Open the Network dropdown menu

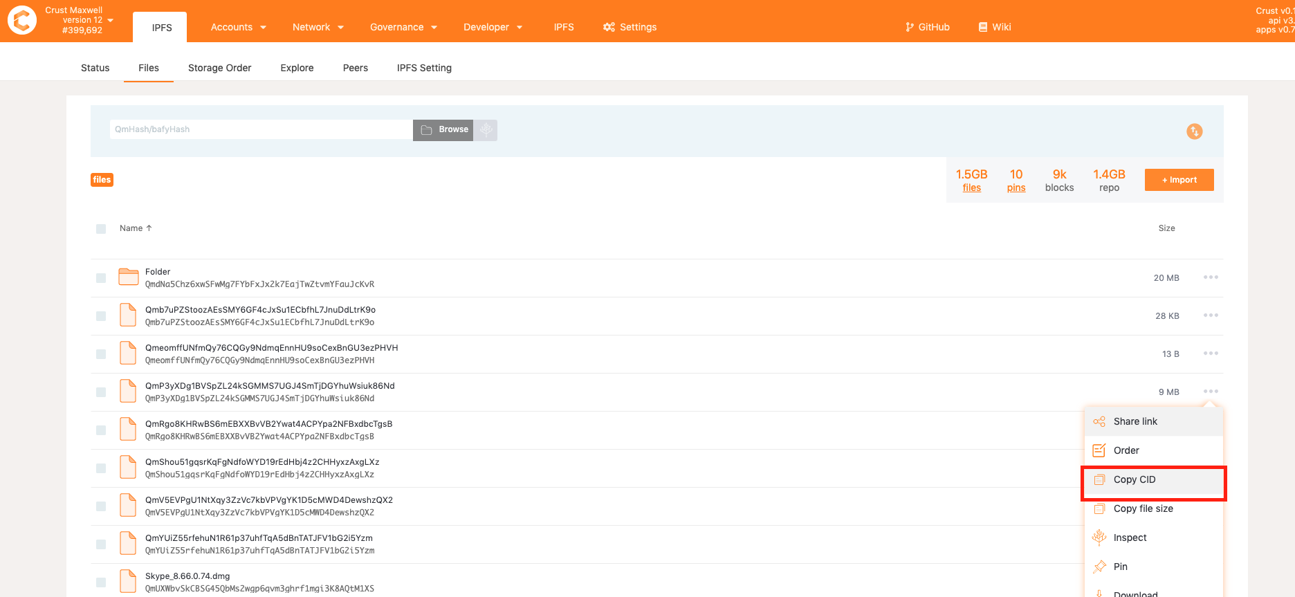point(318,28)
